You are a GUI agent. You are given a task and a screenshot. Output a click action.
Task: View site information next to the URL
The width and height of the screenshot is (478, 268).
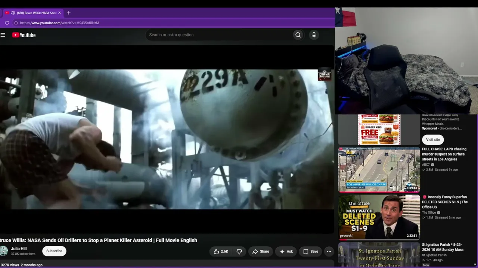point(16,23)
